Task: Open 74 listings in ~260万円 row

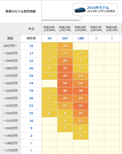Action: click(x=31, y=83)
